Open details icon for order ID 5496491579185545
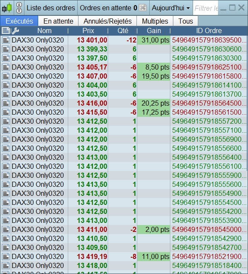The image size is (248, 274). (6, 203)
